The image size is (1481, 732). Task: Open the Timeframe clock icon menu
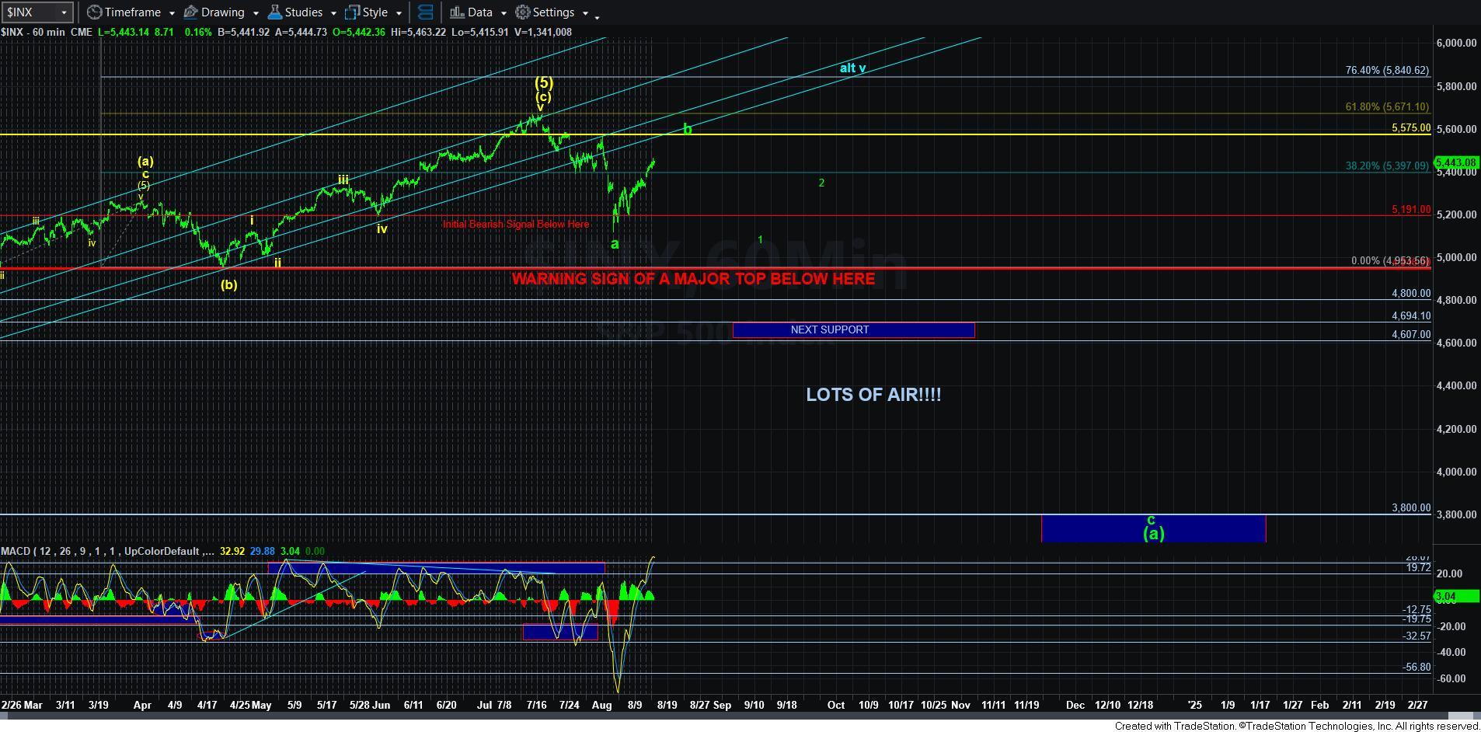94,12
